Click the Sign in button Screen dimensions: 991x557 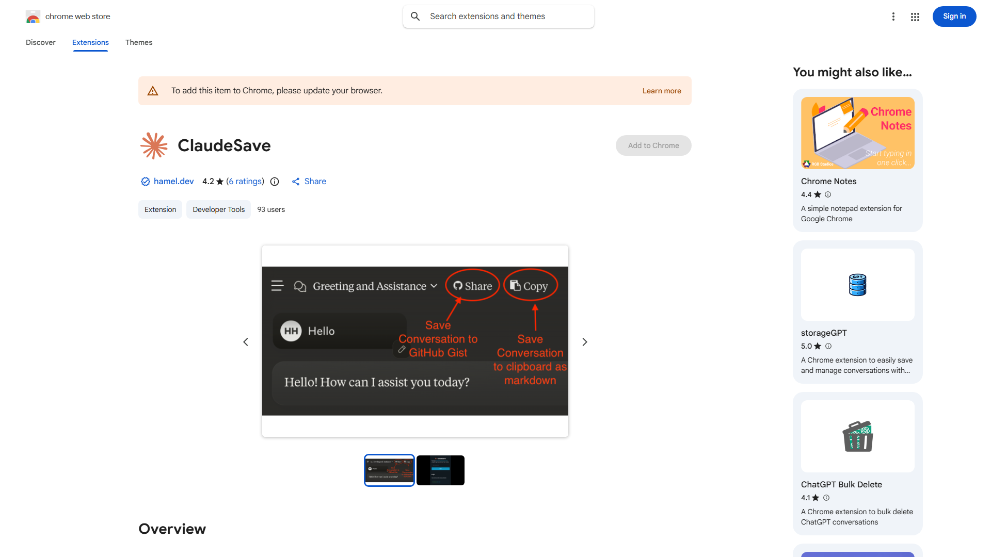(954, 16)
